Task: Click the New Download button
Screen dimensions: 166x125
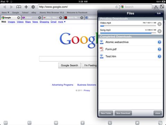Action: point(123,113)
